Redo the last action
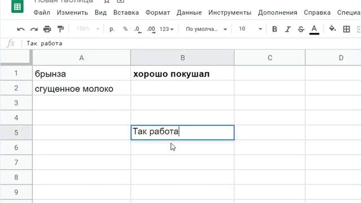Viewport: 361px width, 203px height. (34, 29)
